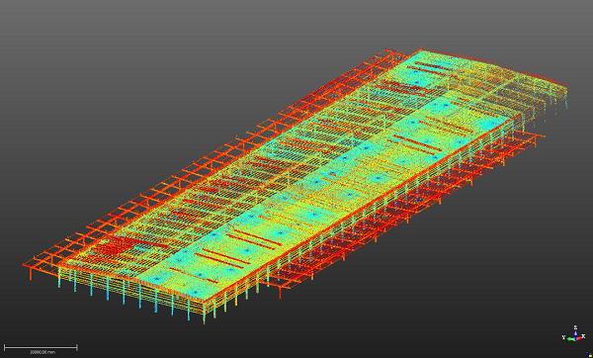Click the green Y-axis arrow of the gizmo

tap(571, 339)
